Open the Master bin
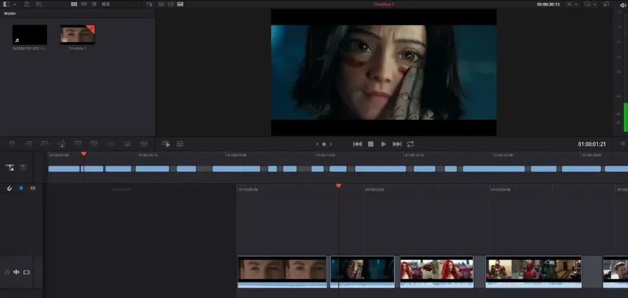Screen dimensions: 628x298 click(x=10, y=13)
